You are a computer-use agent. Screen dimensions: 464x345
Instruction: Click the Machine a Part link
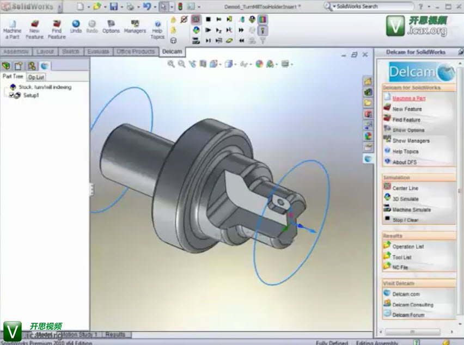coord(409,98)
